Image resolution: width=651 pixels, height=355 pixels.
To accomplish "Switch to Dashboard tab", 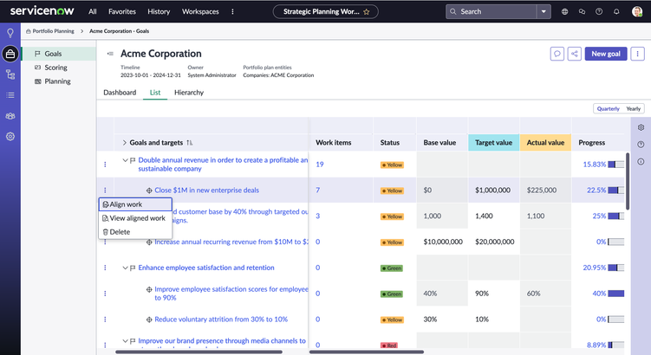I will click(x=120, y=93).
